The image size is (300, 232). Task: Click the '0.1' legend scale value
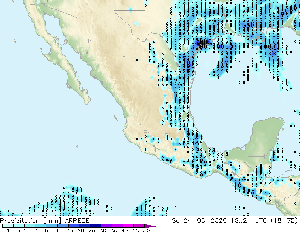coord(5,230)
